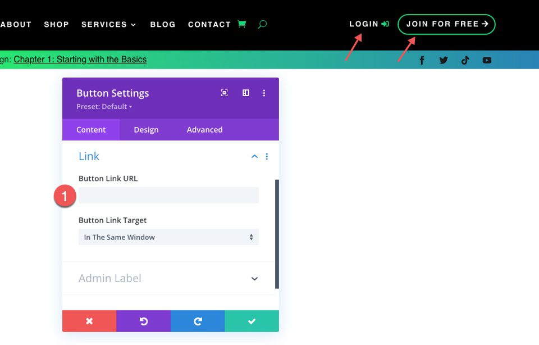
Task: Discard changes with the red X icon
Action: (89, 321)
